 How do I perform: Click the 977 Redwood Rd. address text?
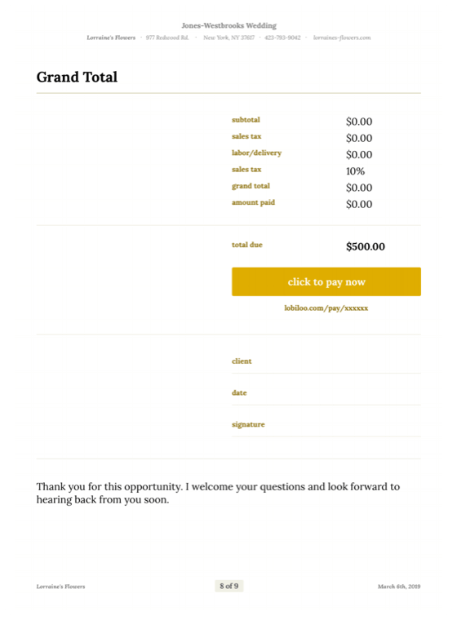[167, 38]
